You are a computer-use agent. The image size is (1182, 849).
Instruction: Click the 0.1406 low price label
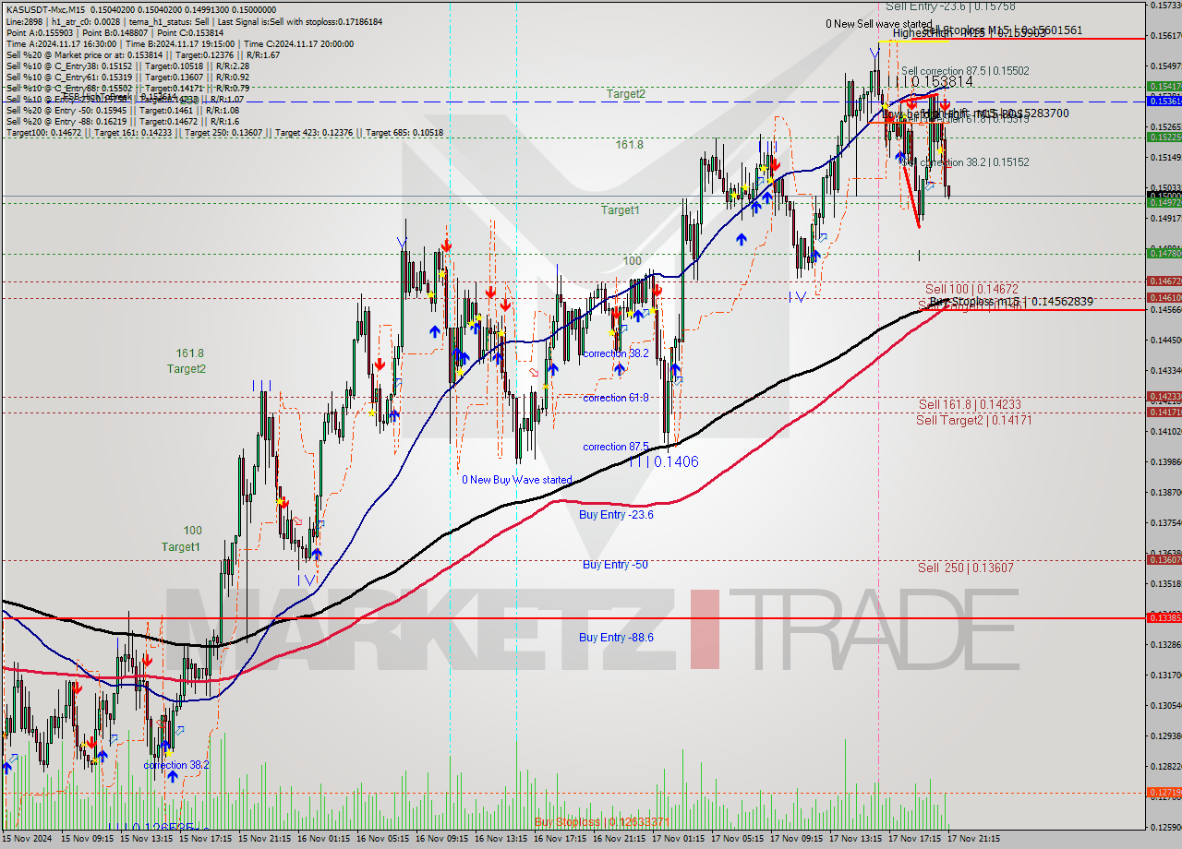click(676, 460)
